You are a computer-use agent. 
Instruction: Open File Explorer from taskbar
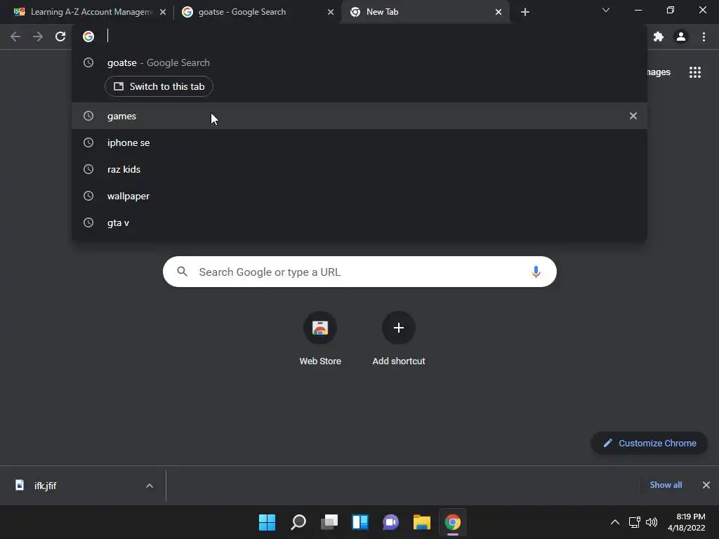422,522
